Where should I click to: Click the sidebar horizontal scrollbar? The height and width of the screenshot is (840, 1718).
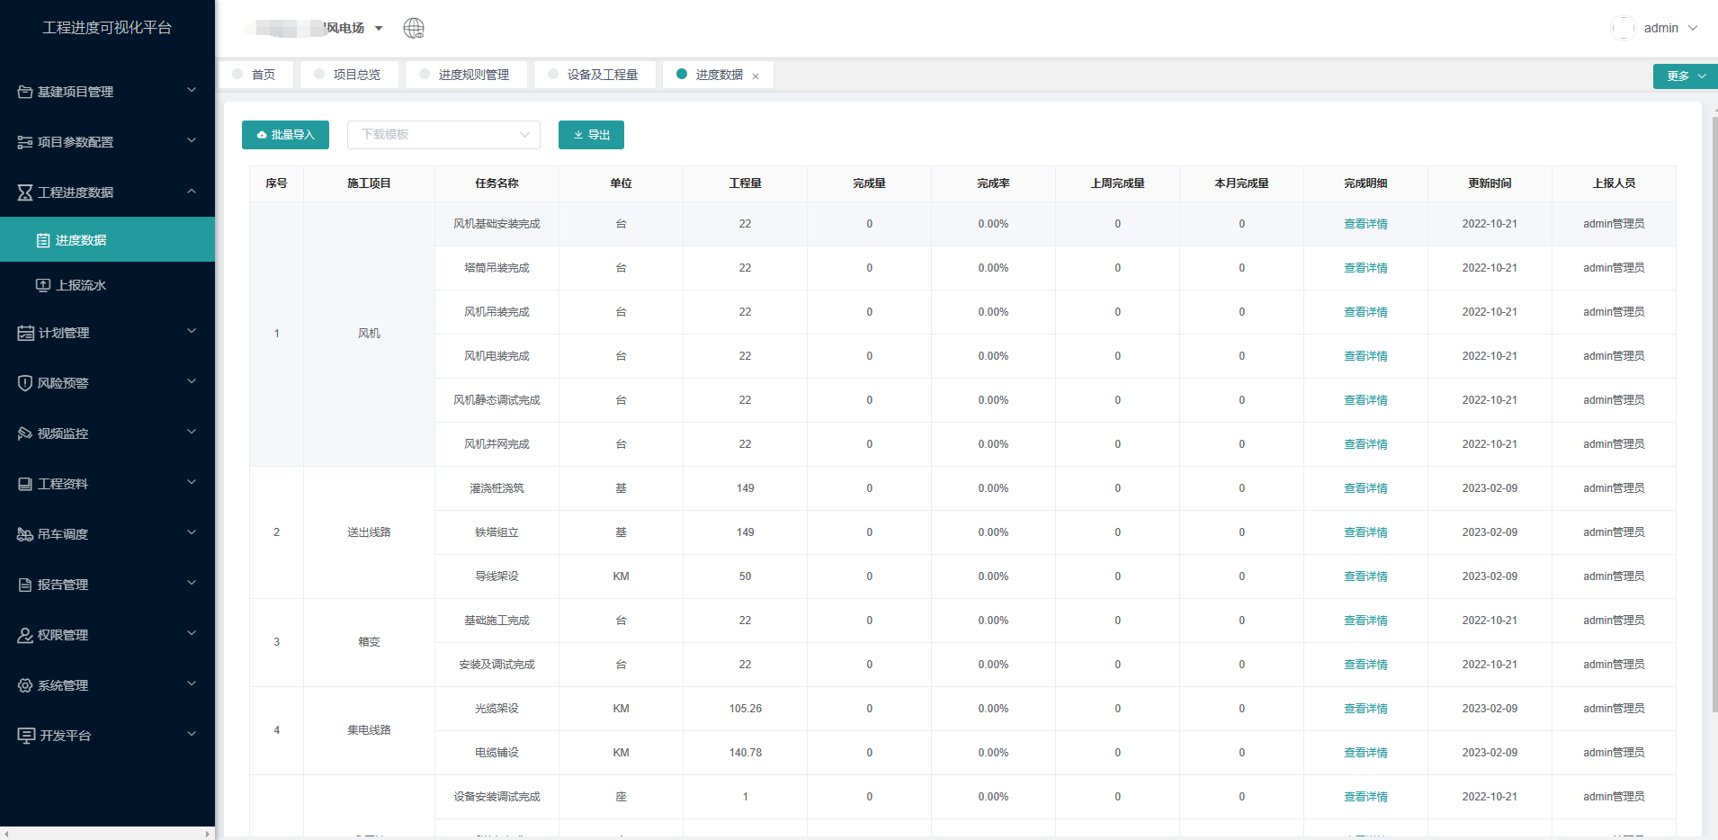point(107,834)
